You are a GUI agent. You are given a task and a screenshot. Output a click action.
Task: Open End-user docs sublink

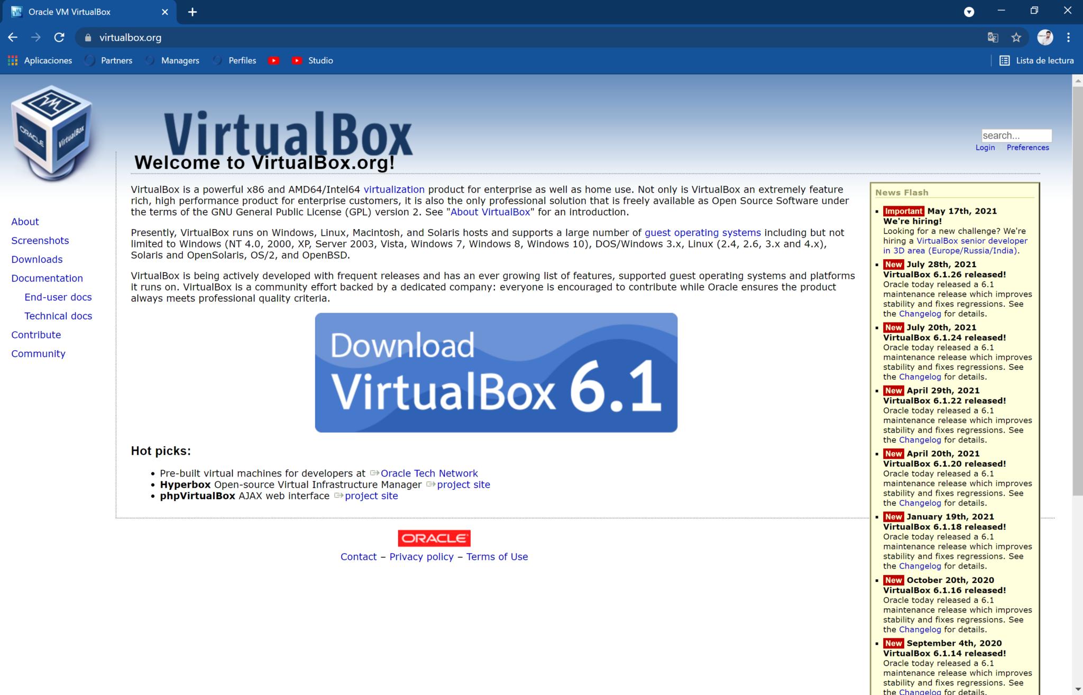[x=58, y=297]
